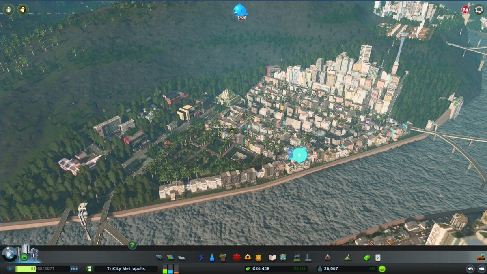
Task: Open the Police badge menu
Action: (x=259, y=258)
